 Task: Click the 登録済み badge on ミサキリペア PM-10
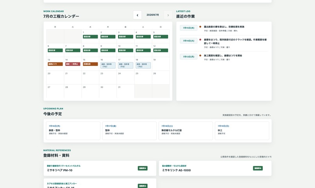143,168
